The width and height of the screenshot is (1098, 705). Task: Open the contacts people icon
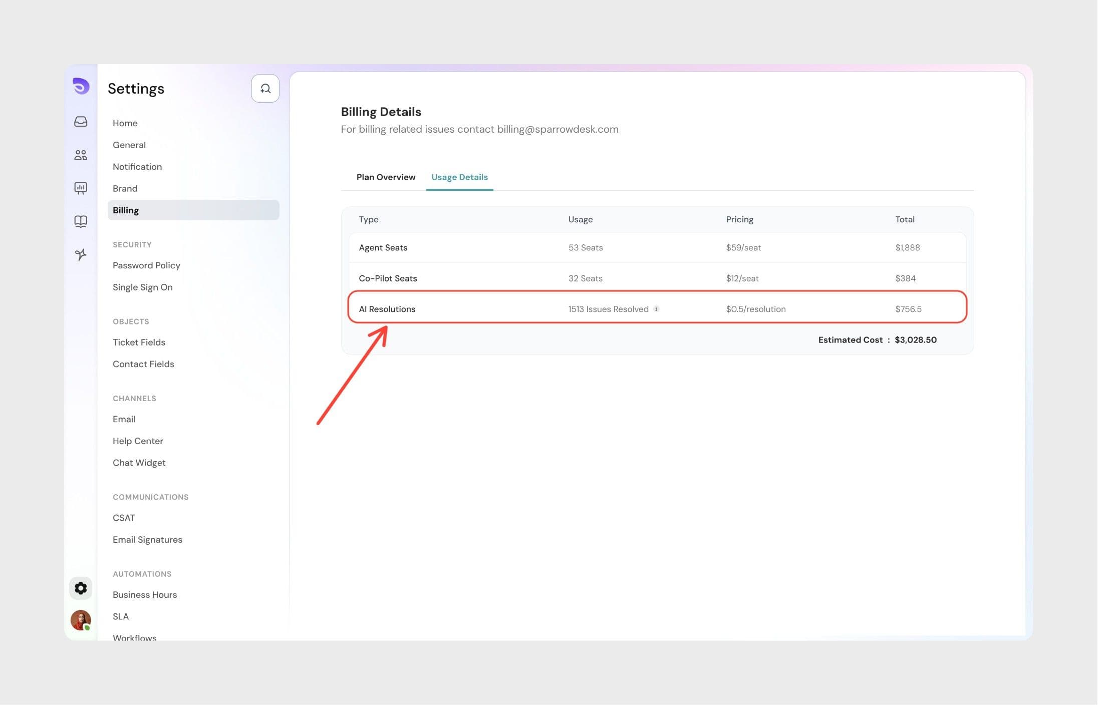coord(81,155)
